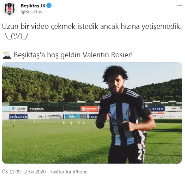Open the Beşiktaş JK display name
The width and height of the screenshot is (185, 178).
[33, 6]
